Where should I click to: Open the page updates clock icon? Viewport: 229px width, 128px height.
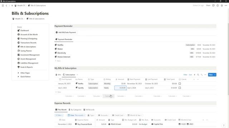(218, 6)
